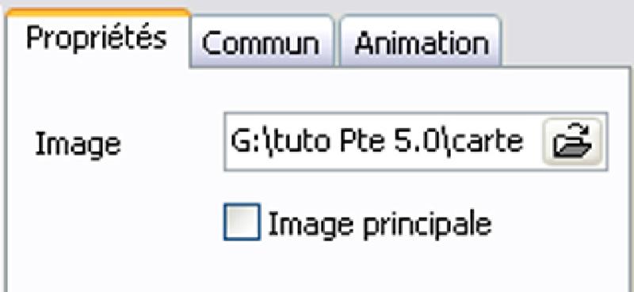Open the image file browse folder icon
Viewport: 634px width, 292px height.
pos(572,142)
